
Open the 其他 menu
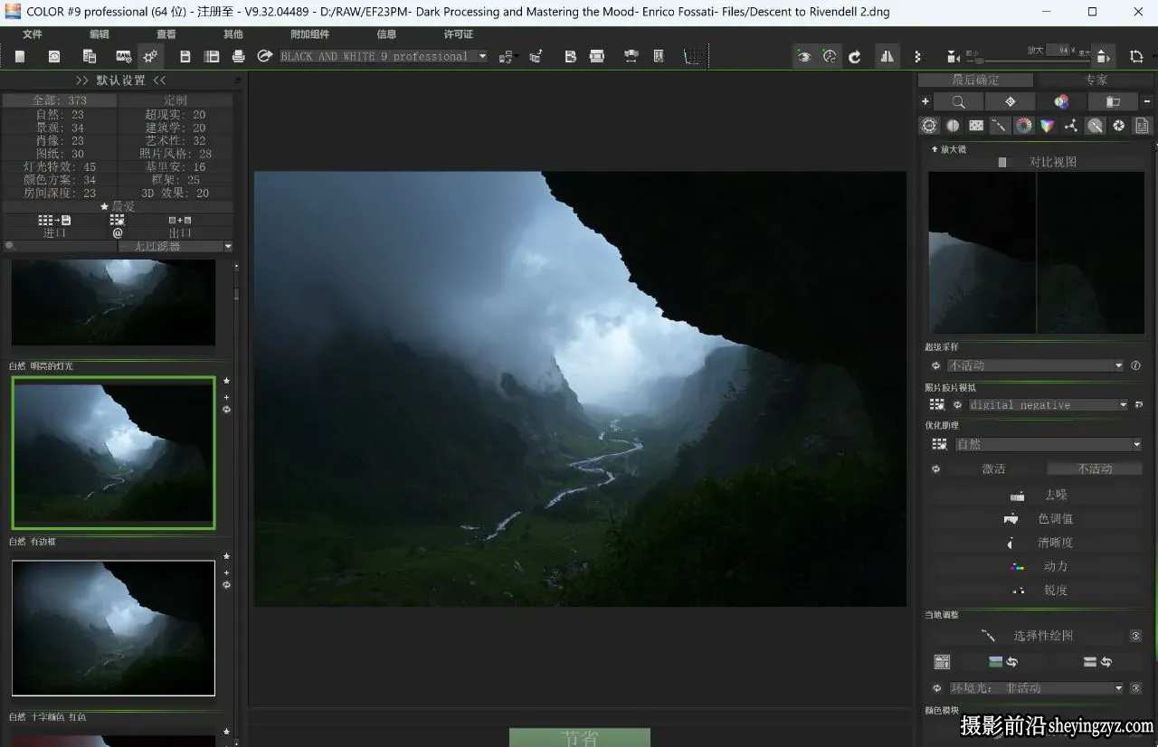233,33
